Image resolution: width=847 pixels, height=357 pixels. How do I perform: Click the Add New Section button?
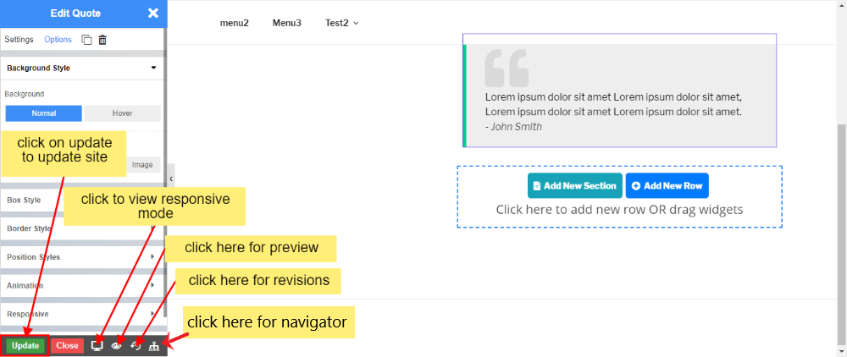pos(574,185)
